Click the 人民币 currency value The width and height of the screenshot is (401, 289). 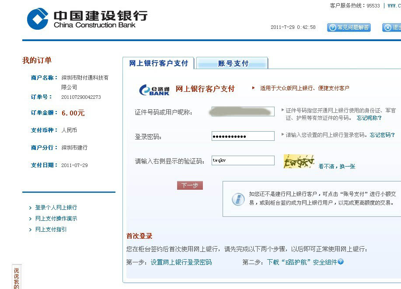tap(69, 130)
